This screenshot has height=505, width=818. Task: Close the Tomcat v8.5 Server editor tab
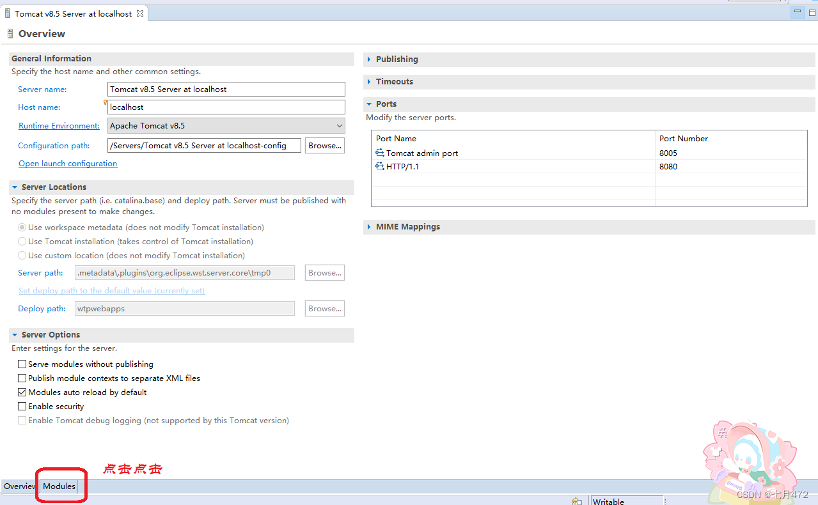click(140, 13)
